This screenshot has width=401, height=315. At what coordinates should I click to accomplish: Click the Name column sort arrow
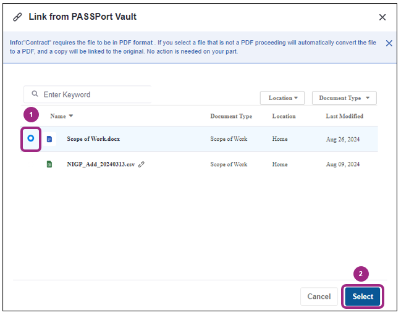[71, 116]
